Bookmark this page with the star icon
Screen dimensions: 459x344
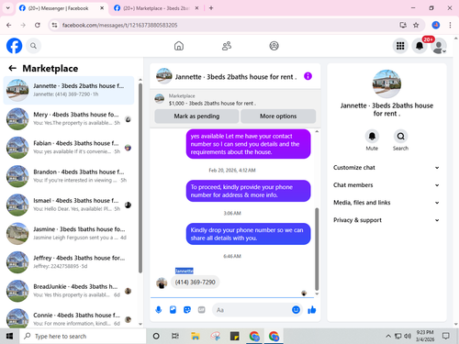tap(416, 25)
